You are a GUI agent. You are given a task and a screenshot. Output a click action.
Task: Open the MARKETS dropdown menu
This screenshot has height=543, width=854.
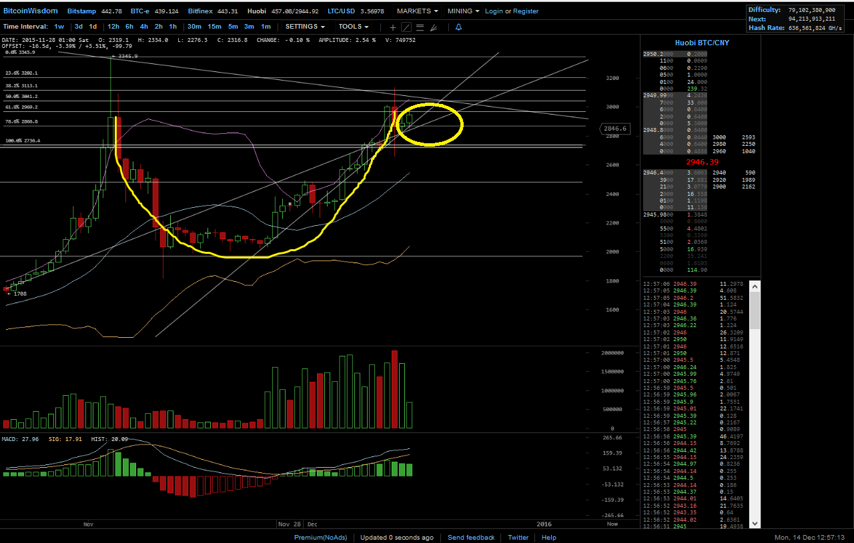(x=418, y=11)
